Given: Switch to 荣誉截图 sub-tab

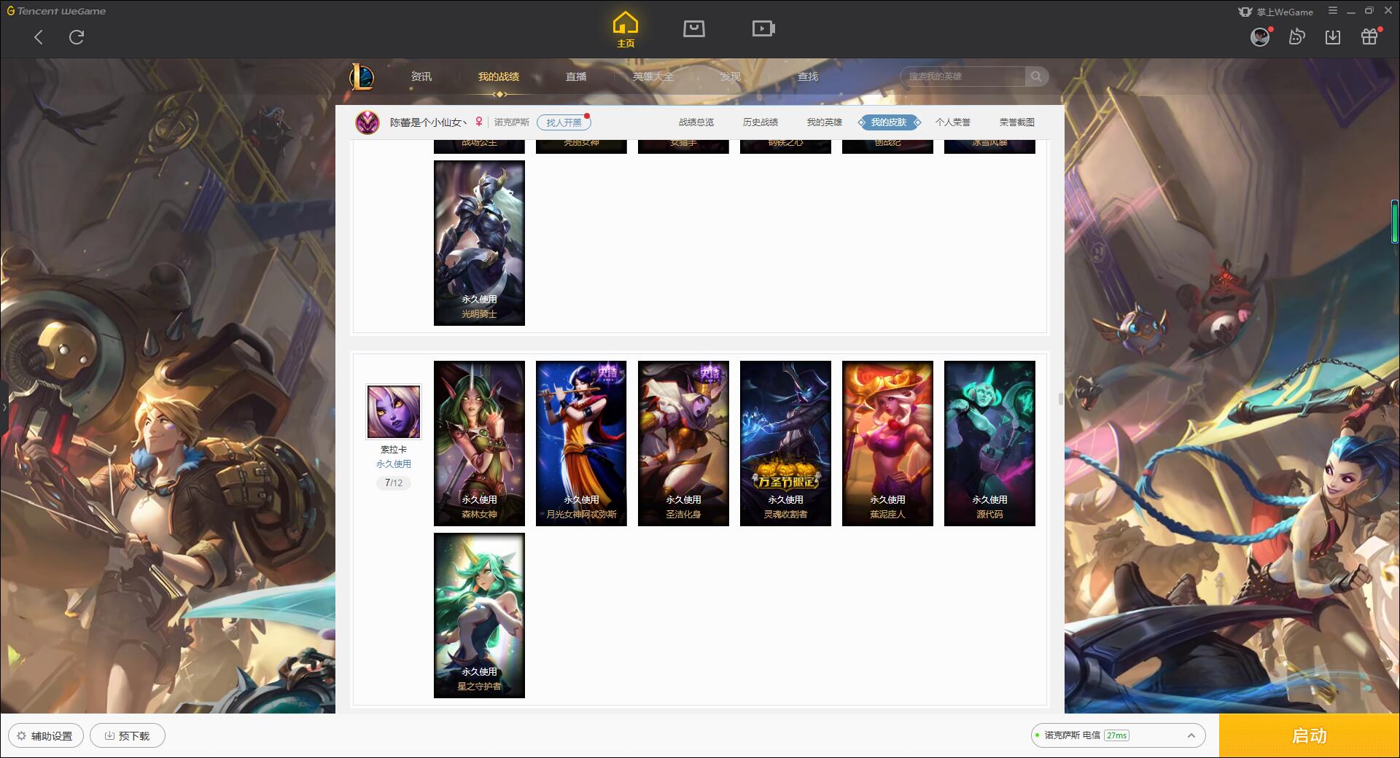Looking at the screenshot, I should pos(1017,122).
